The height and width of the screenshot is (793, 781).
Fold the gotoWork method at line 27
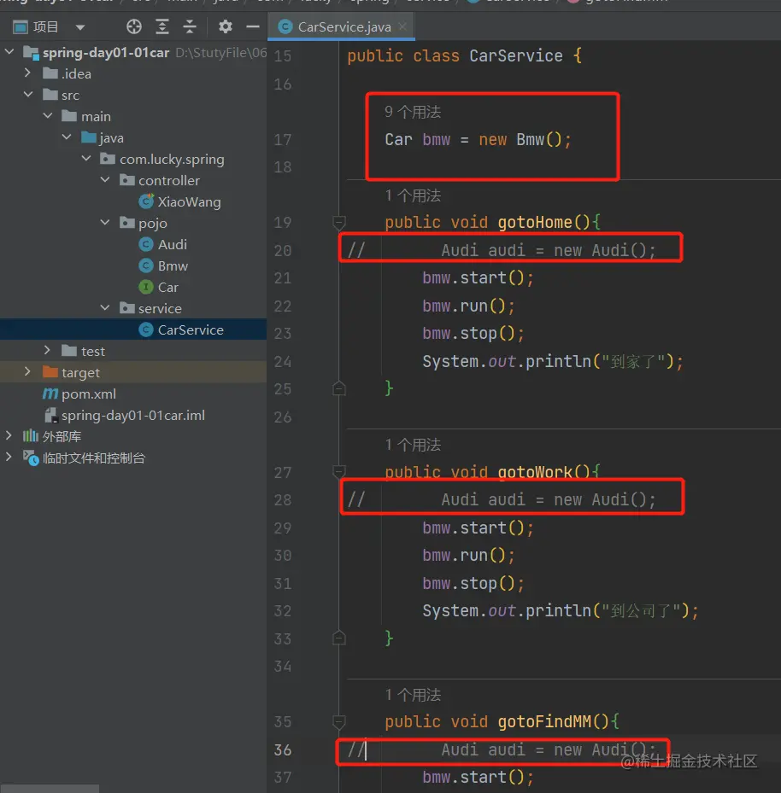pos(338,472)
